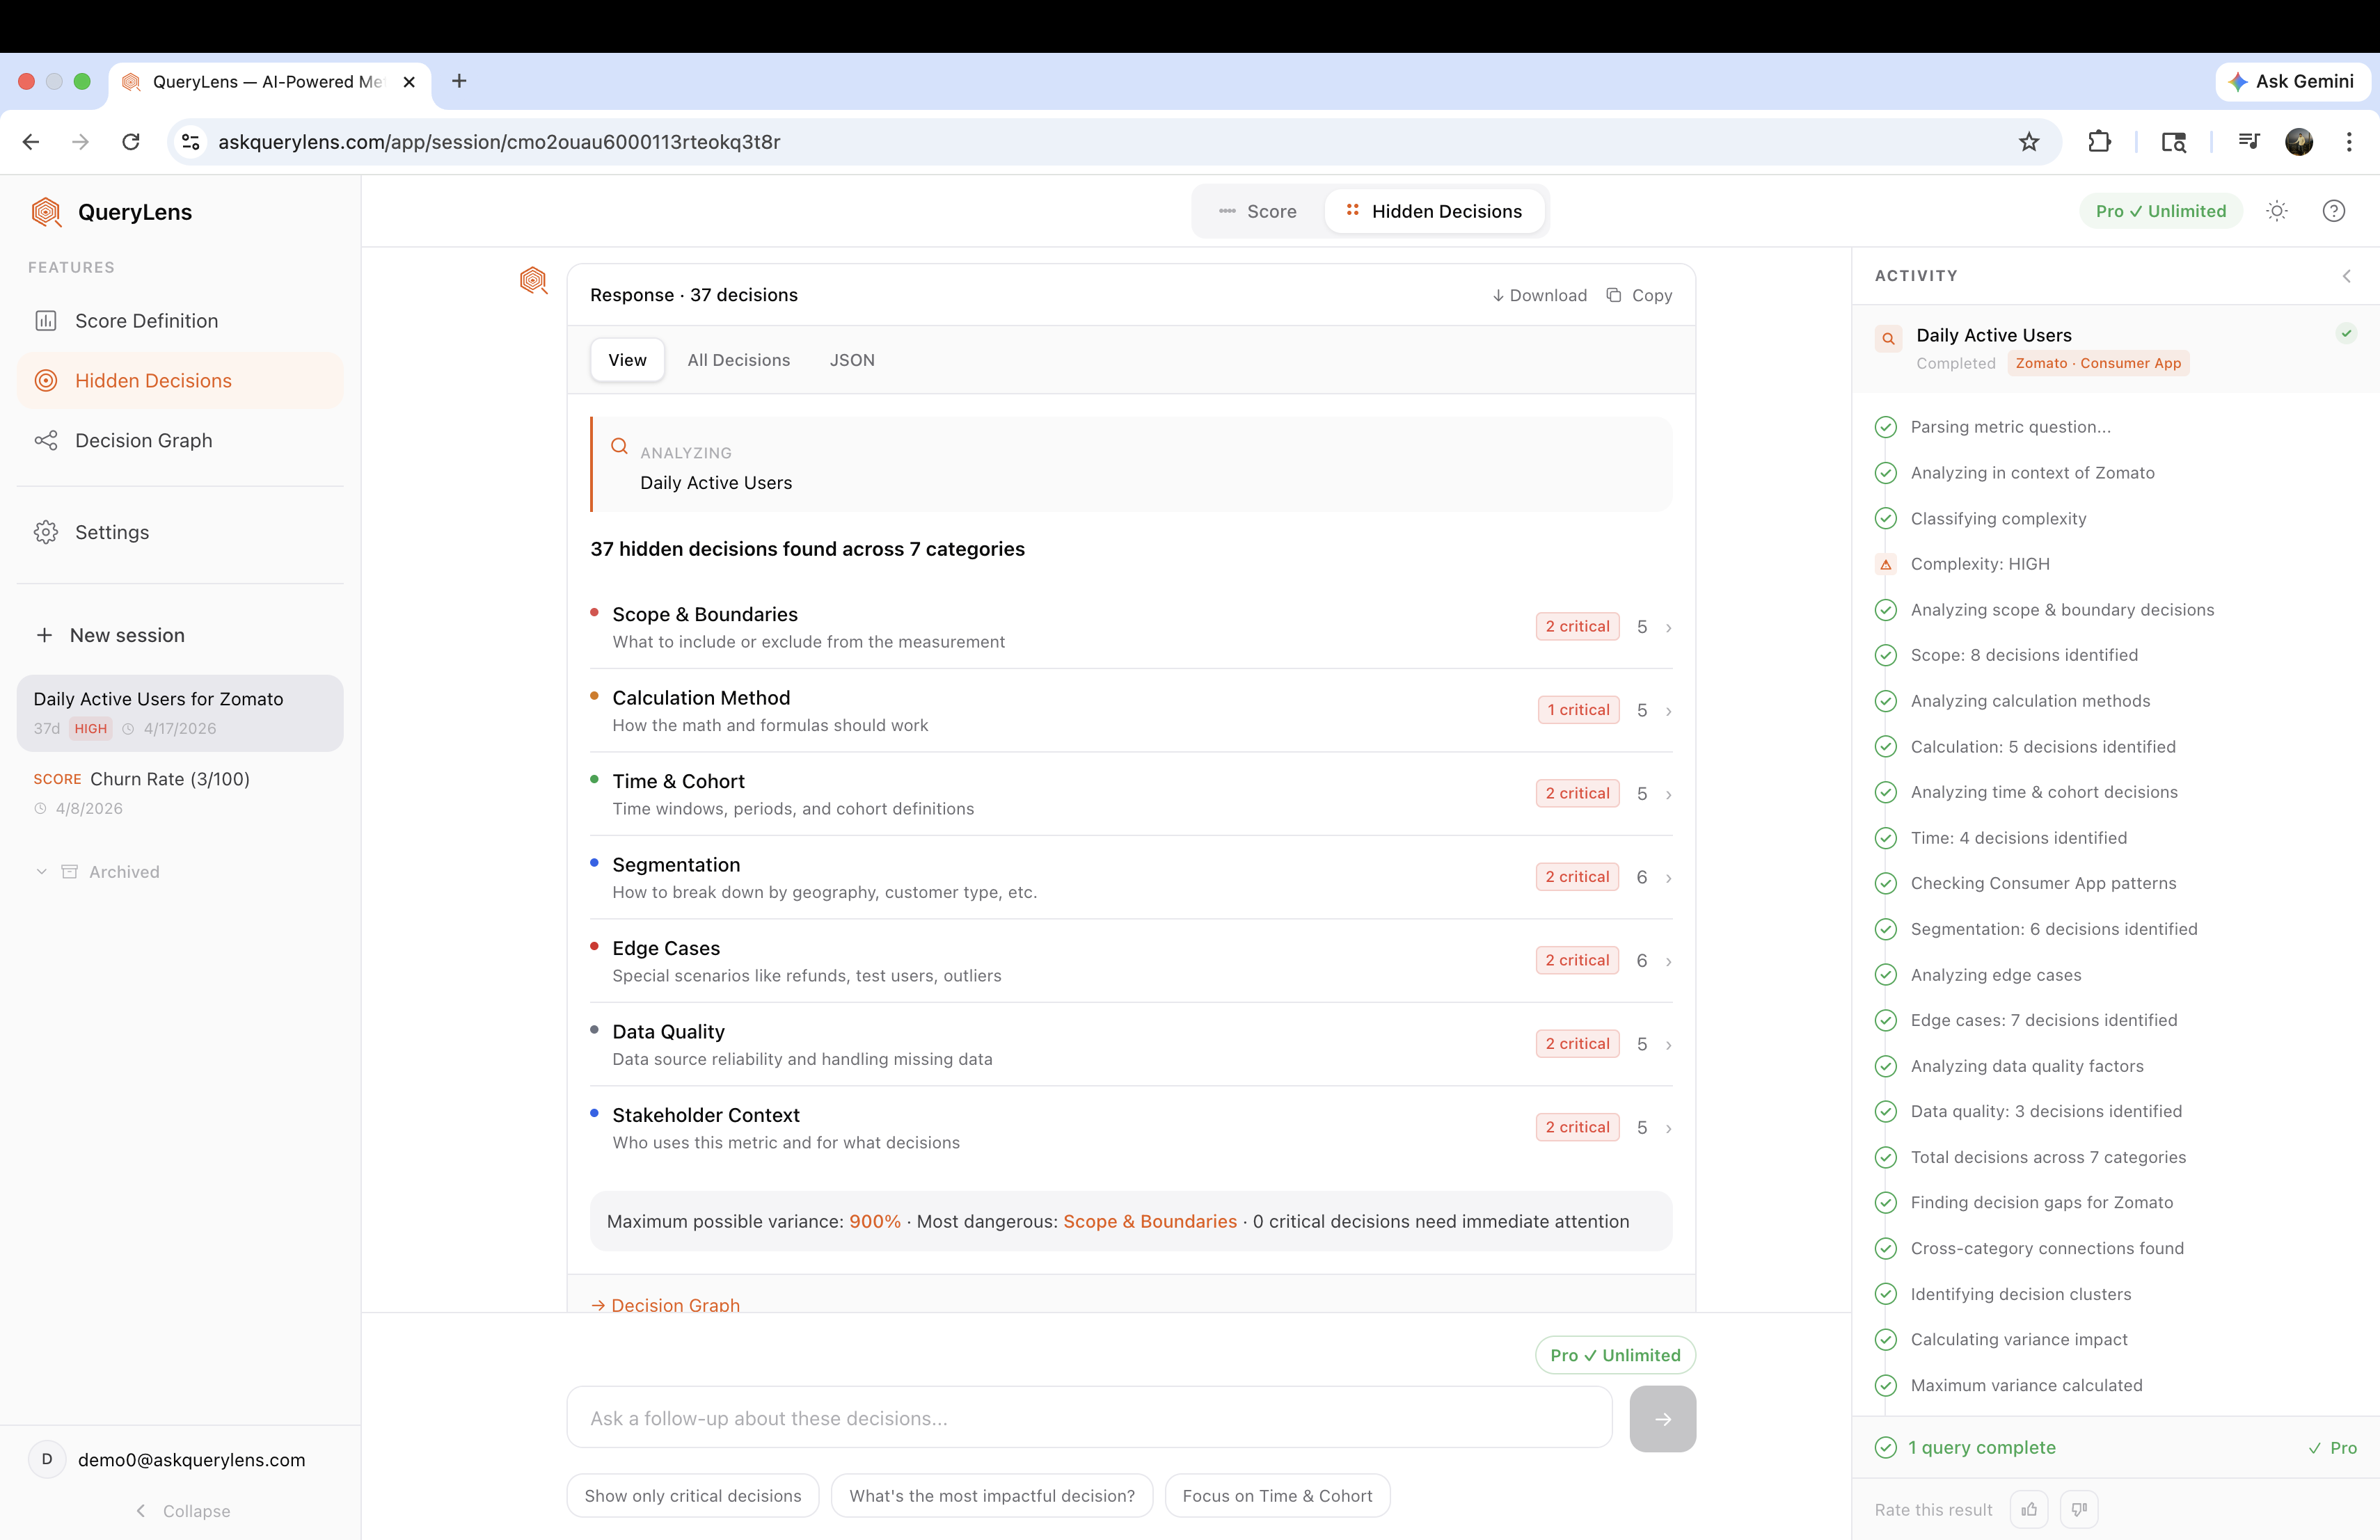Viewport: 2380px width, 1540px height.
Task: Toggle the light/dark theme sun icon
Action: tap(2277, 211)
